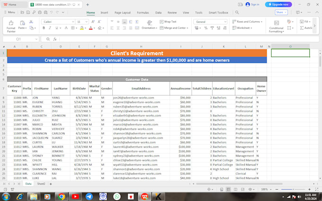The width and height of the screenshot is (322, 201).
Task: Click the Export to PDF icon
Action: 34,12
